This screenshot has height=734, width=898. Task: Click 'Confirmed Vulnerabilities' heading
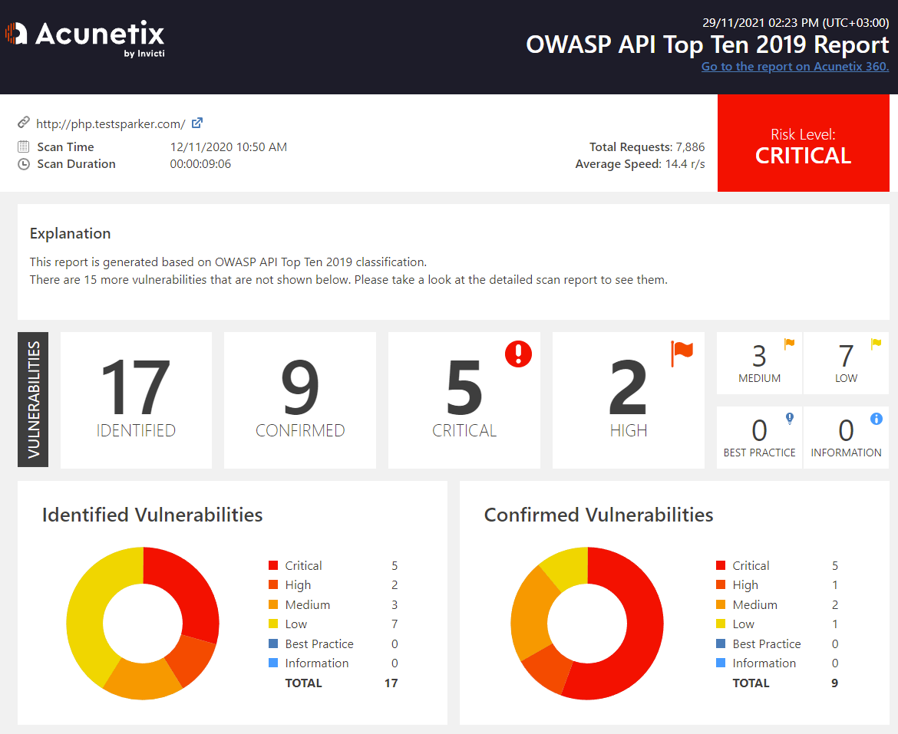(599, 515)
